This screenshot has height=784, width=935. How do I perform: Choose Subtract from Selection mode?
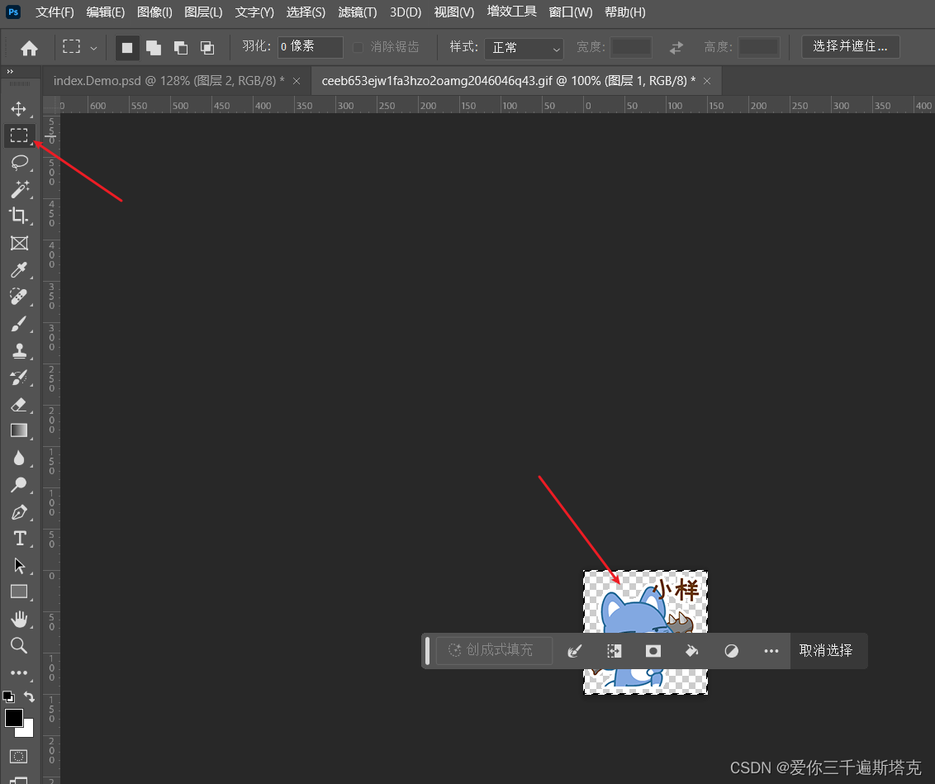[181, 48]
